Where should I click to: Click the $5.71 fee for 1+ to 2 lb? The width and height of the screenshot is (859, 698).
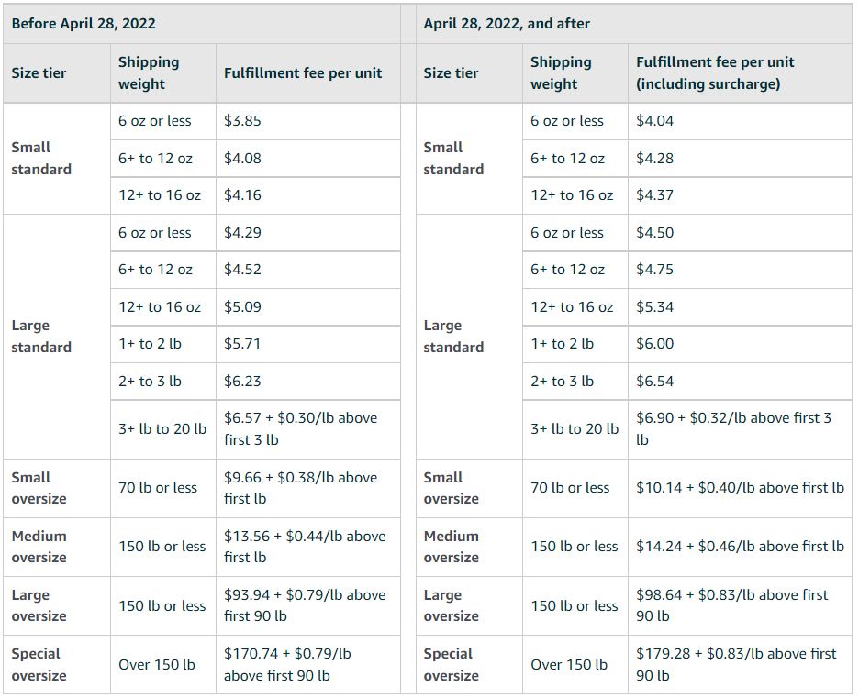click(x=243, y=344)
